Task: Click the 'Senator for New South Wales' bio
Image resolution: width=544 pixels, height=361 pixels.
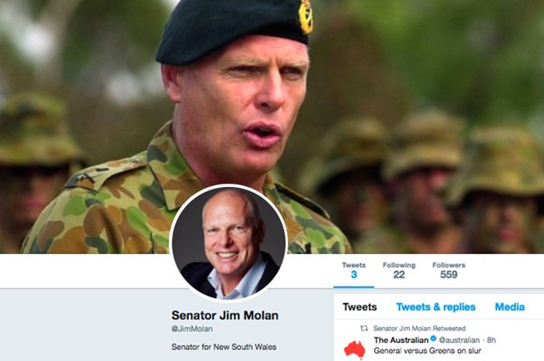Action: tap(224, 347)
